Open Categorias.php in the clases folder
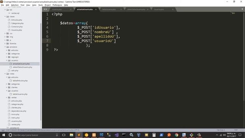Screen dimensions: 245x138 coord(17,23)
